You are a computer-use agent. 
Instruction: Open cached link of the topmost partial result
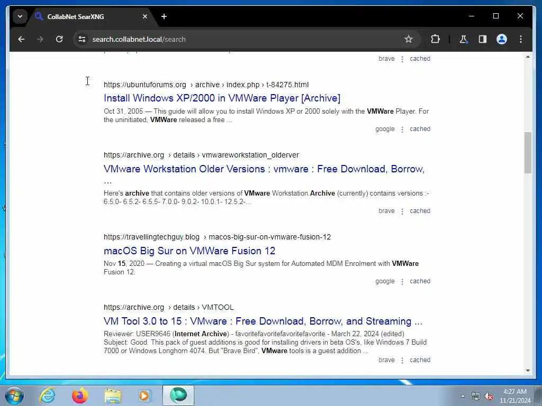[420, 59]
